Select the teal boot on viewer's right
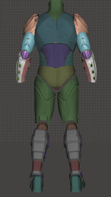 click(x=77, y=183)
